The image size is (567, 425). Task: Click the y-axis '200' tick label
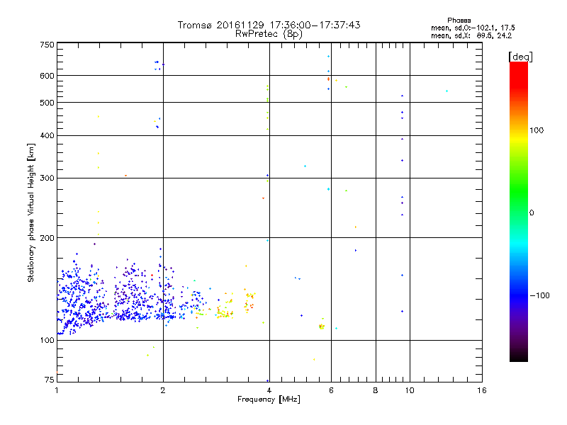click(47, 238)
